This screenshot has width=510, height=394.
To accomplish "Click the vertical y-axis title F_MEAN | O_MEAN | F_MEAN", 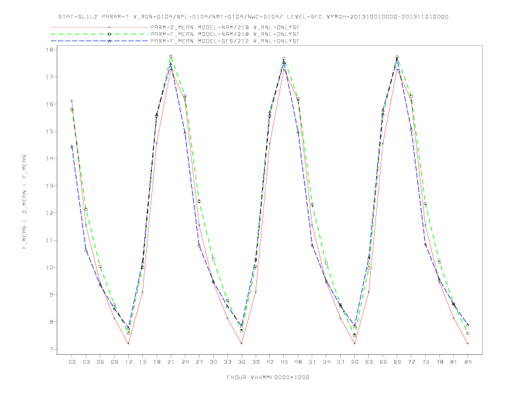I will tap(24, 202).
